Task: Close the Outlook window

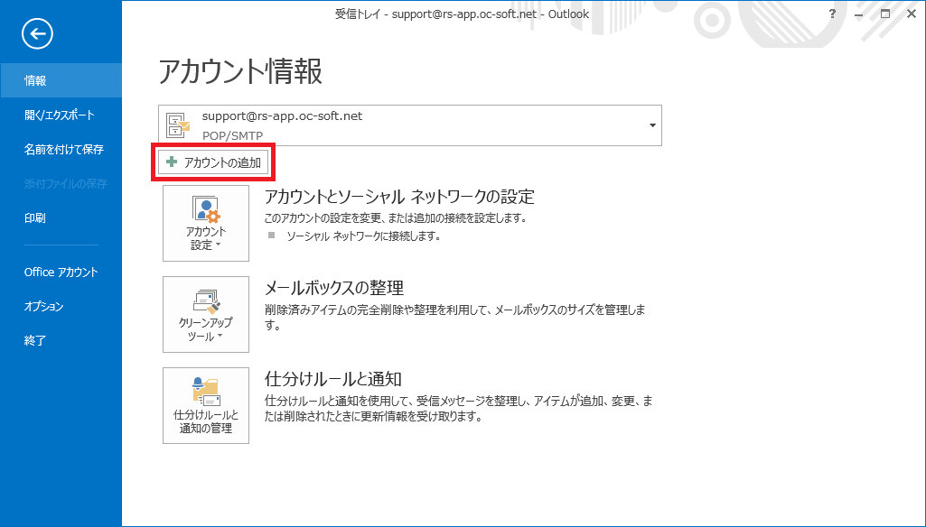Action: pos(912,14)
